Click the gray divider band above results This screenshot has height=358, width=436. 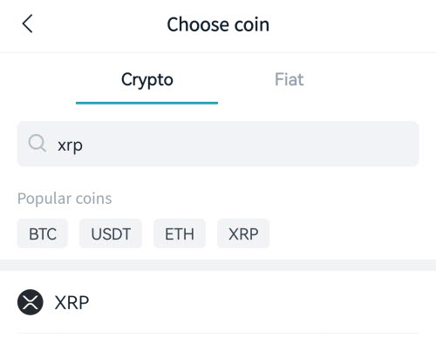coord(218,266)
